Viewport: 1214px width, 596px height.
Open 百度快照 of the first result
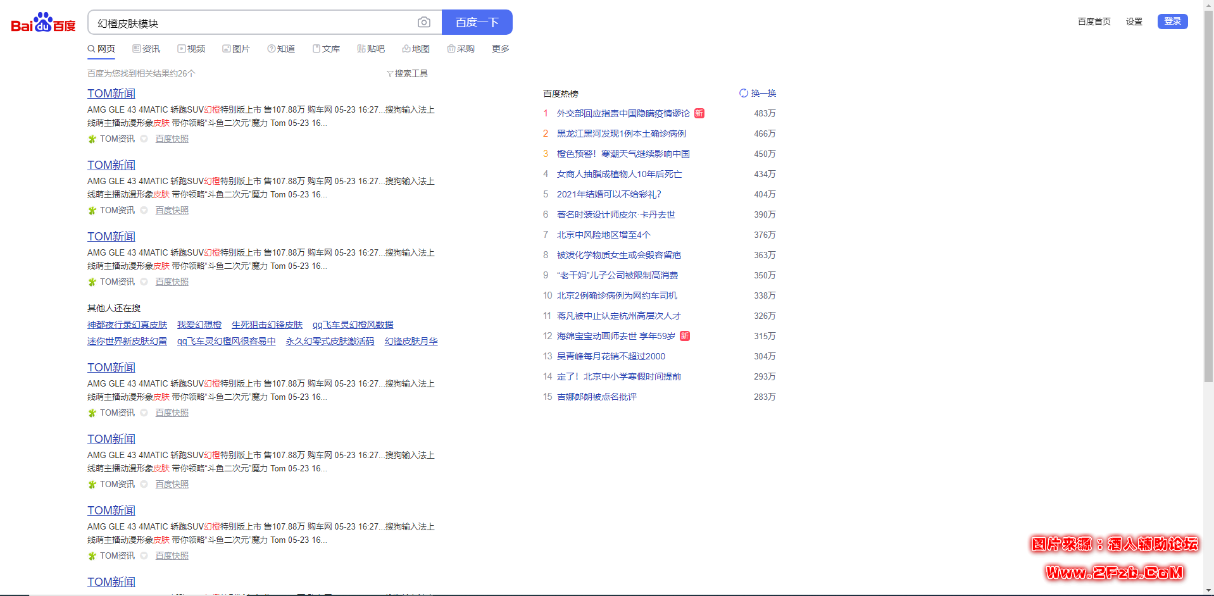pyautogui.click(x=172, y=139)
